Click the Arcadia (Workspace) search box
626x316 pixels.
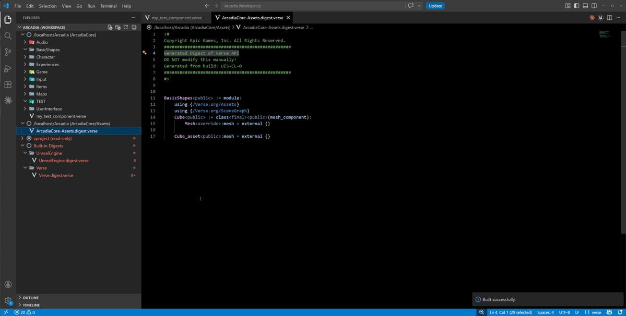click(x=313, y=6)
